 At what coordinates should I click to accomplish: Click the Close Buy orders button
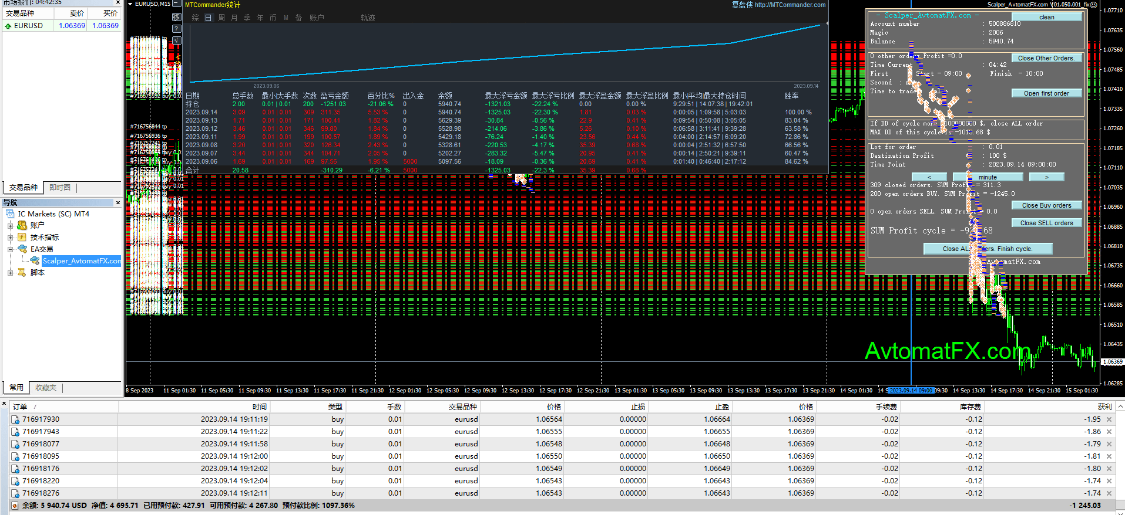coord(1046,205)
